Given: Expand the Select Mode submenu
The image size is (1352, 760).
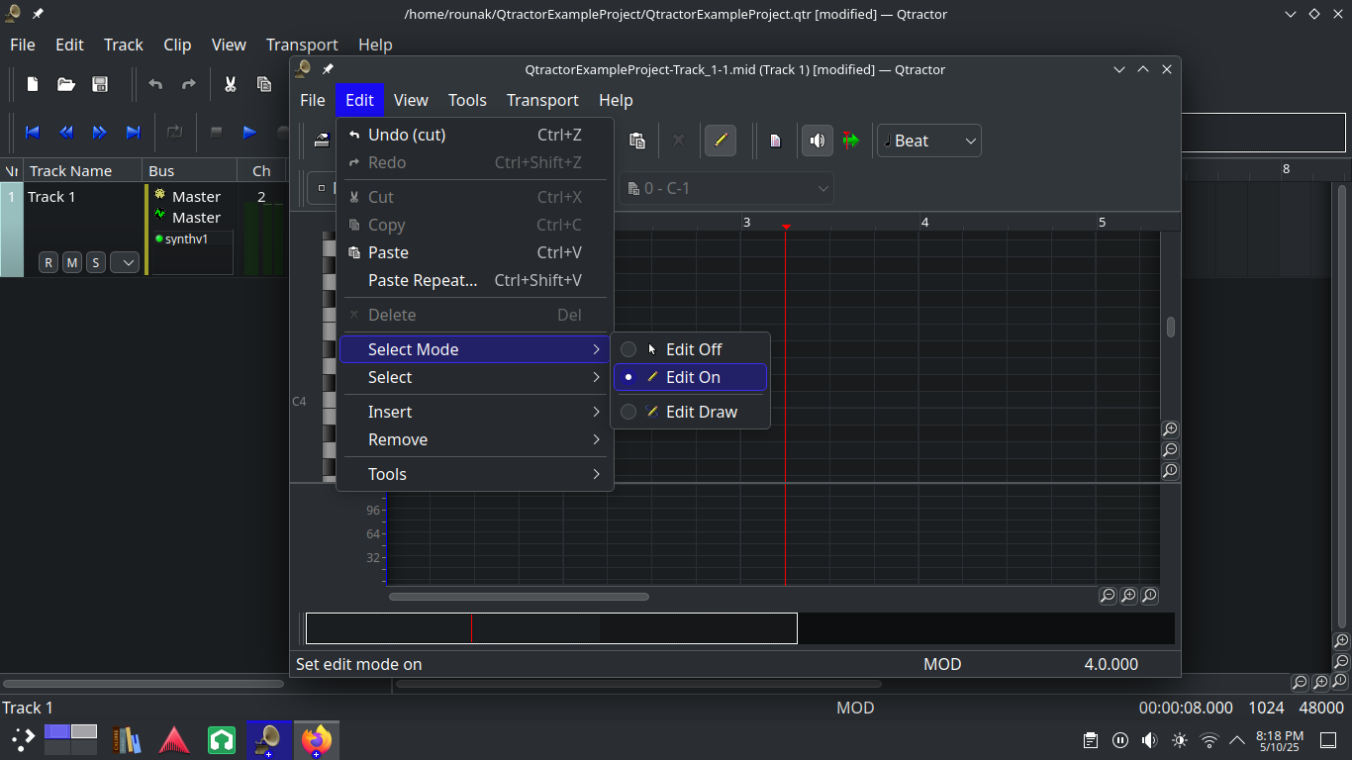Looking at the screenshot, I should (475, 349).
